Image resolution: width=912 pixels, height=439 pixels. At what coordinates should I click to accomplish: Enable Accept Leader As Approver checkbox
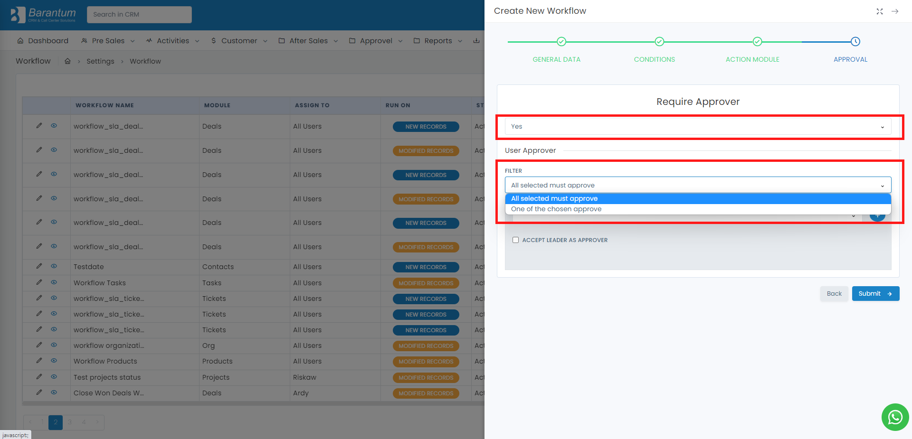point(515,240)
